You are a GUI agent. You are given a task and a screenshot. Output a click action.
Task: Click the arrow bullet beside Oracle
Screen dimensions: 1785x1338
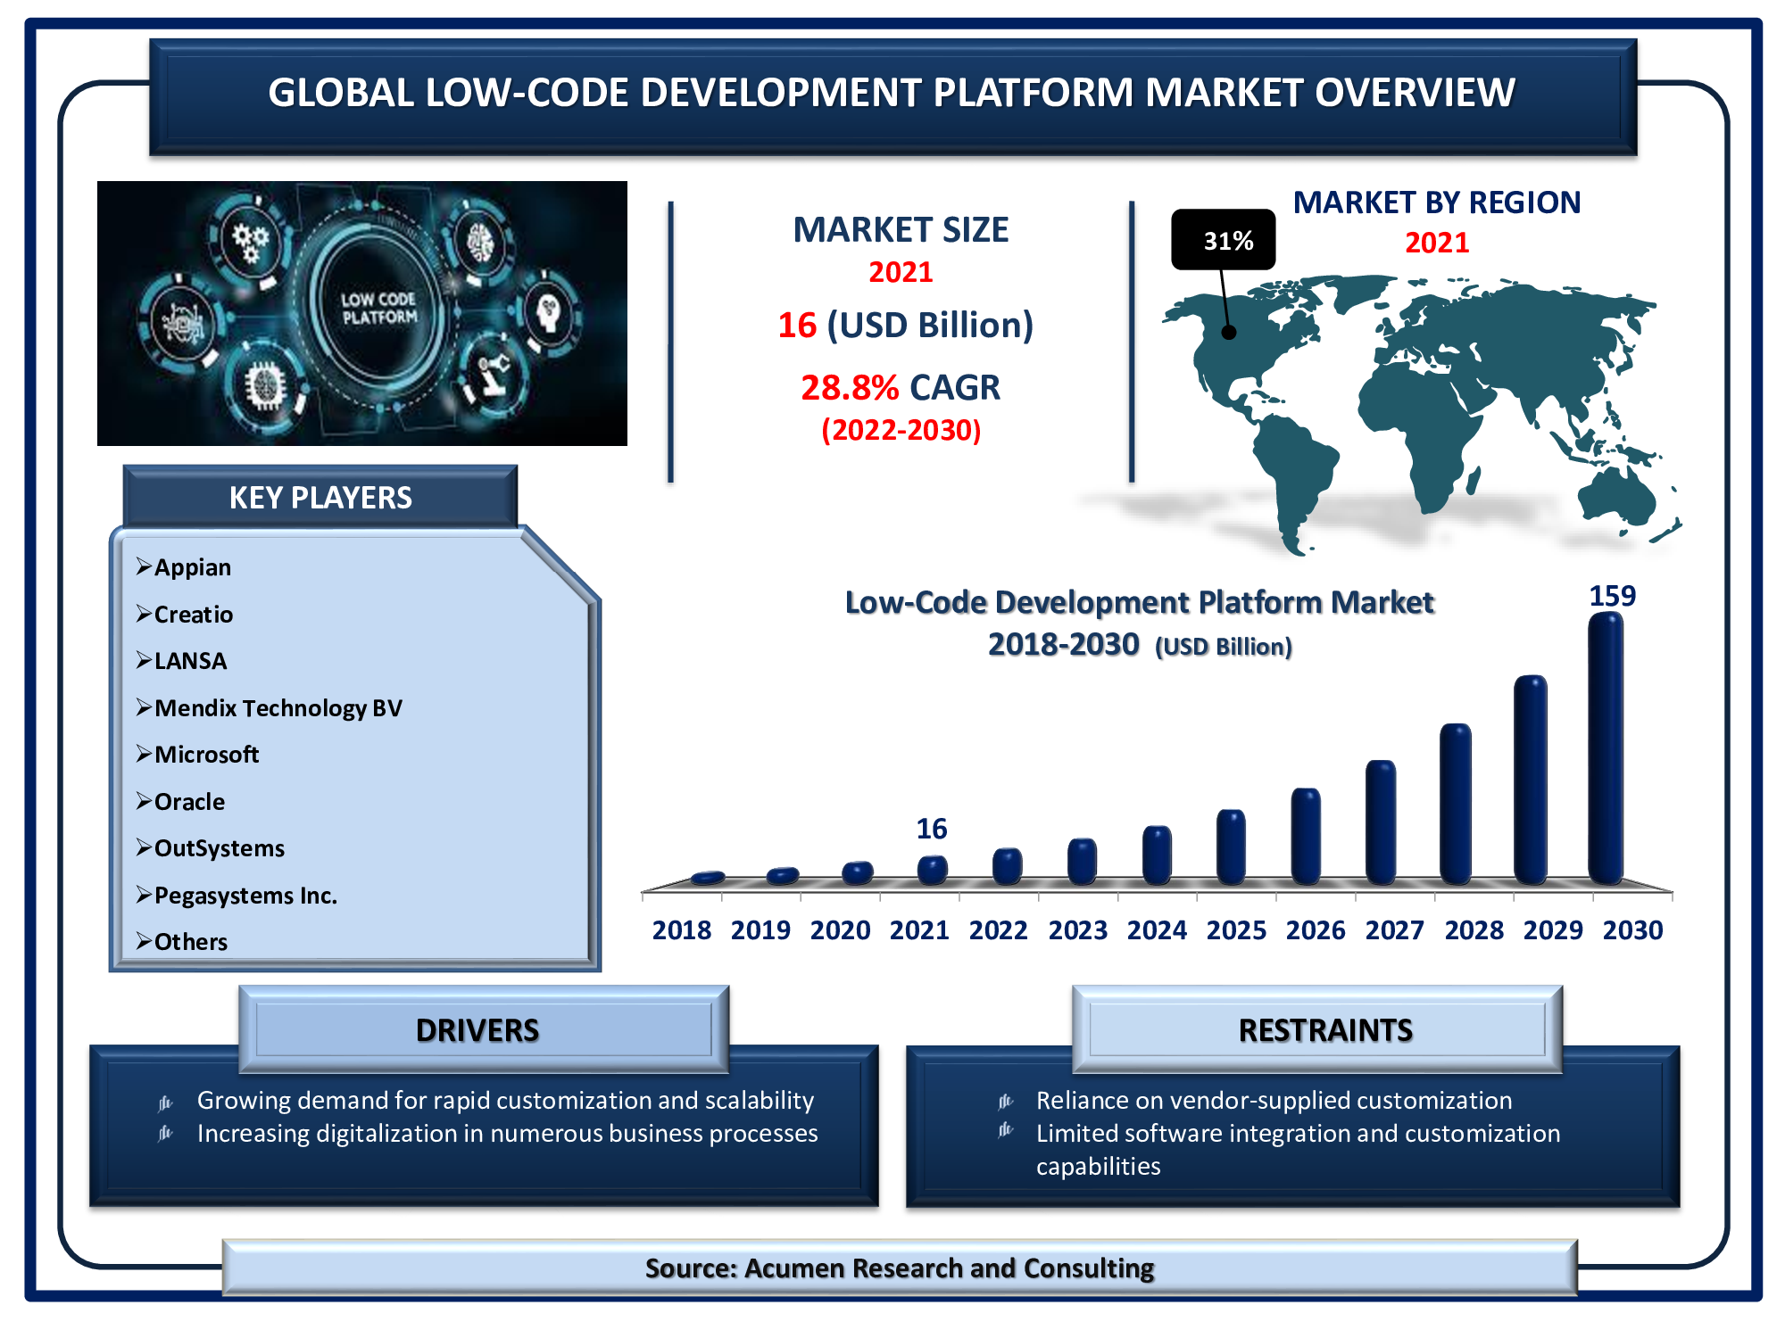[x=144, y=800]
